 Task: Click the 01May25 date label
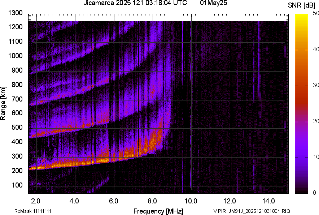click(214, 3)
